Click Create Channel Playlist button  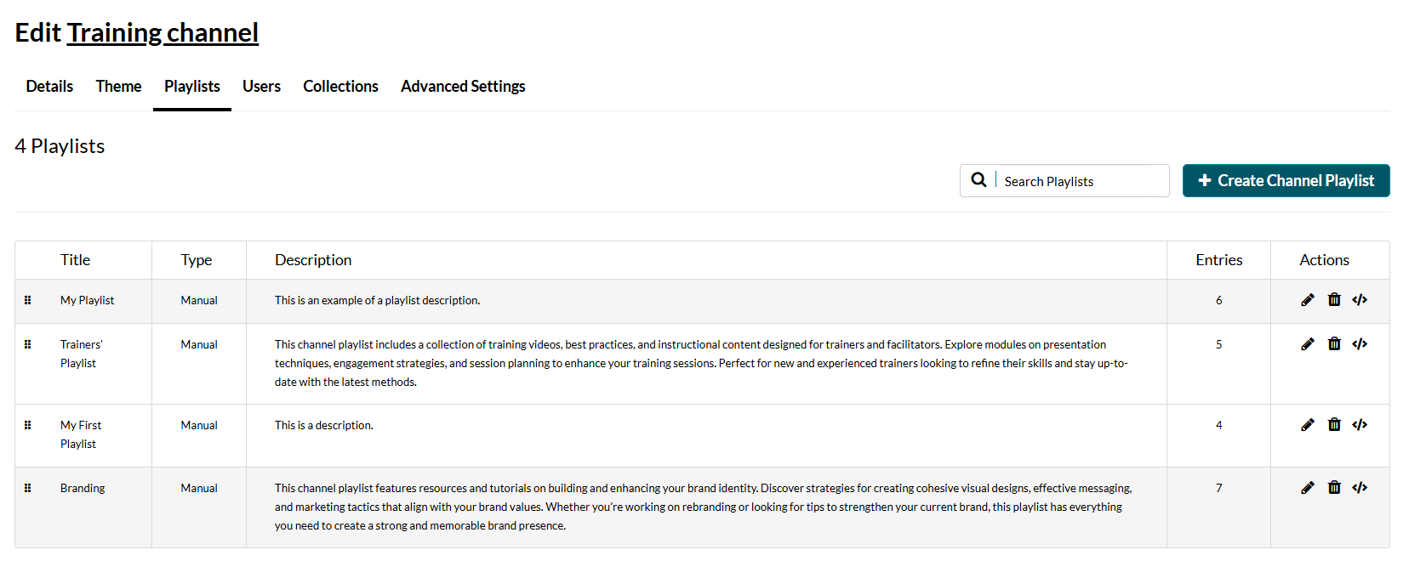[1286, 181]
